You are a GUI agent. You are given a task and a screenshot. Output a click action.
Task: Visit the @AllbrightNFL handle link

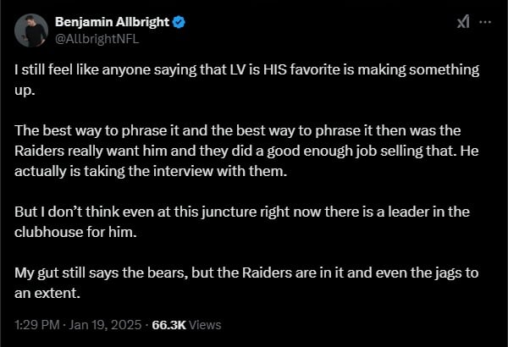click(96, 37)
